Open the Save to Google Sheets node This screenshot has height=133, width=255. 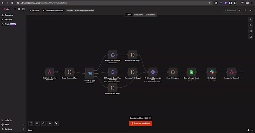[192, 72]
